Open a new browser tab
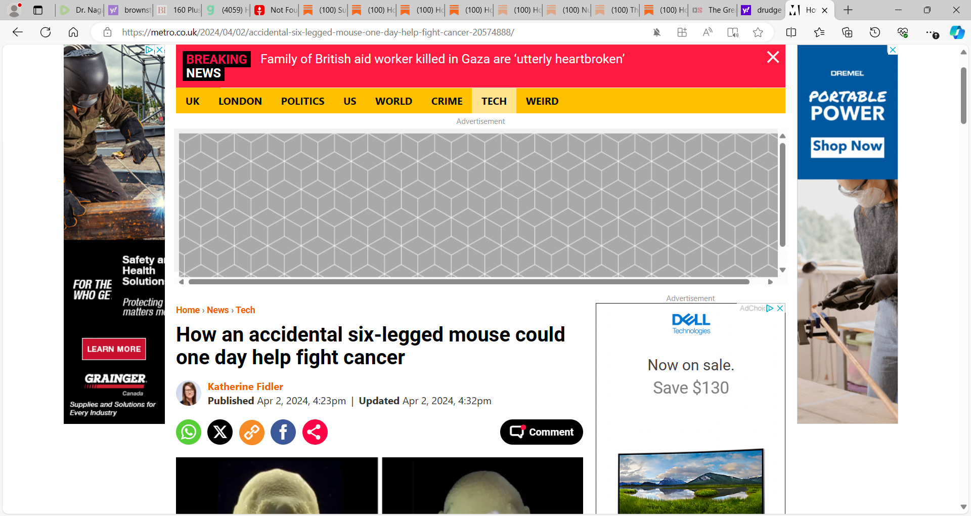This screenshot has width=971, height=516. [848, 10]
